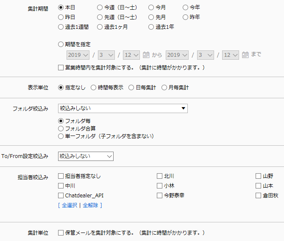
Task: Select the フォルダ合算 radio option
Action: [61, 129]
